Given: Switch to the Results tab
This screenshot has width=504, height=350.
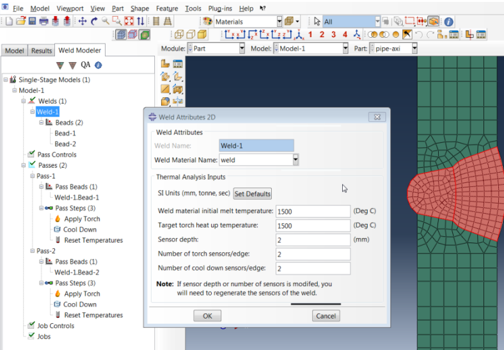Looking at the screenshot, I should coord(42,51).
